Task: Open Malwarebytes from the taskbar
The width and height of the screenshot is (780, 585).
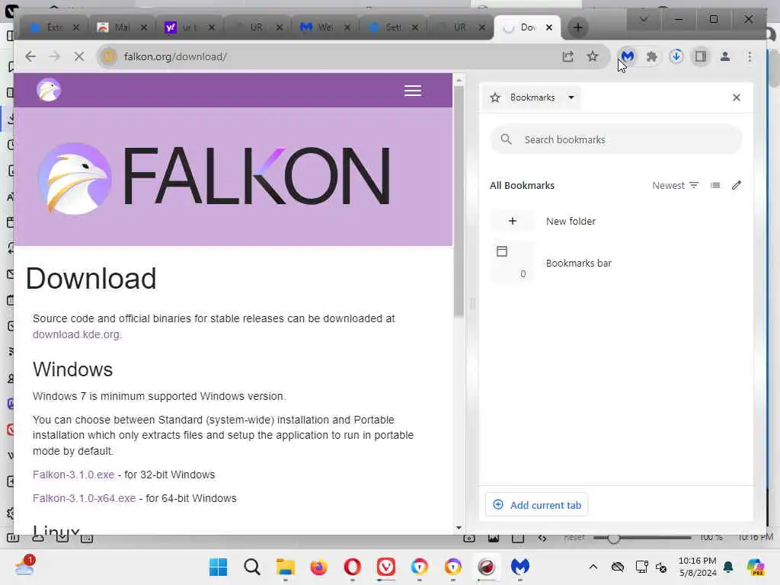Action: click(x=520, y=567)
